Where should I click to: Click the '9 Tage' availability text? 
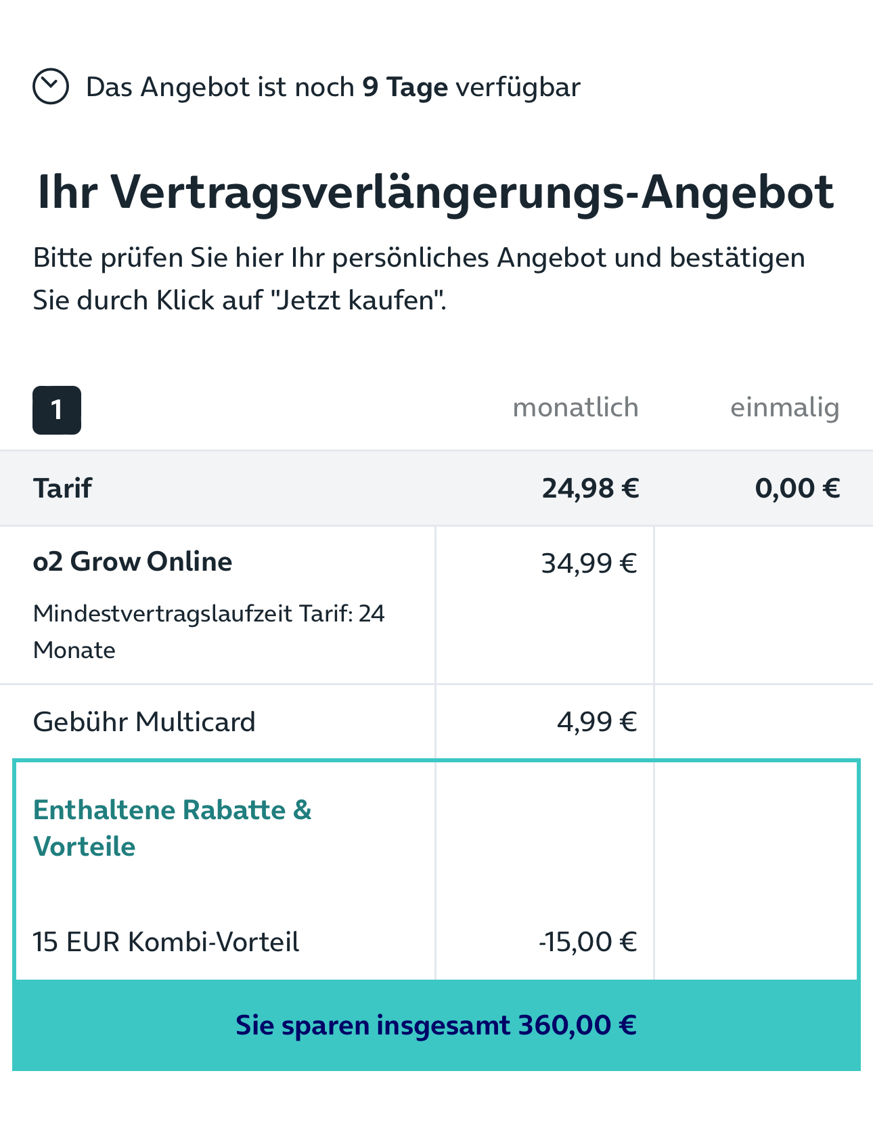(405, 88)
